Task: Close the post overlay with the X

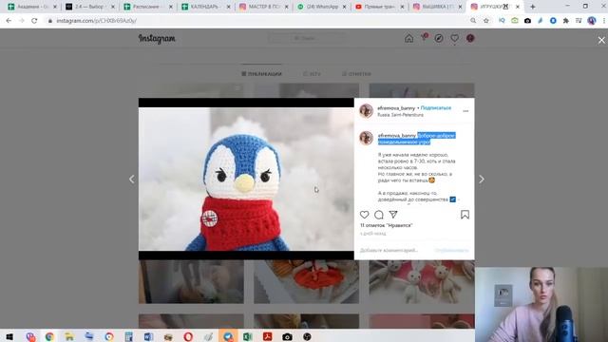Action: pyautogui.click(x=601, y=40)
